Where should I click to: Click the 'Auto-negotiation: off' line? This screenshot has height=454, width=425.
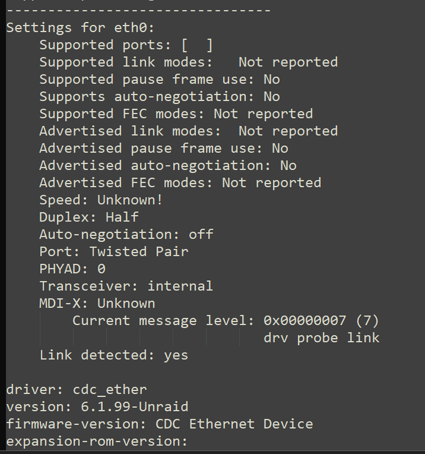pos(126,234)
